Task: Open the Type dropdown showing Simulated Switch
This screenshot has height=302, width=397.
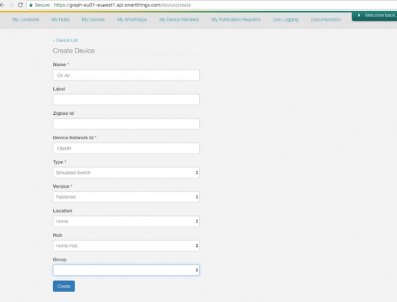Action: pyautogui.click(x=126, y=173)
